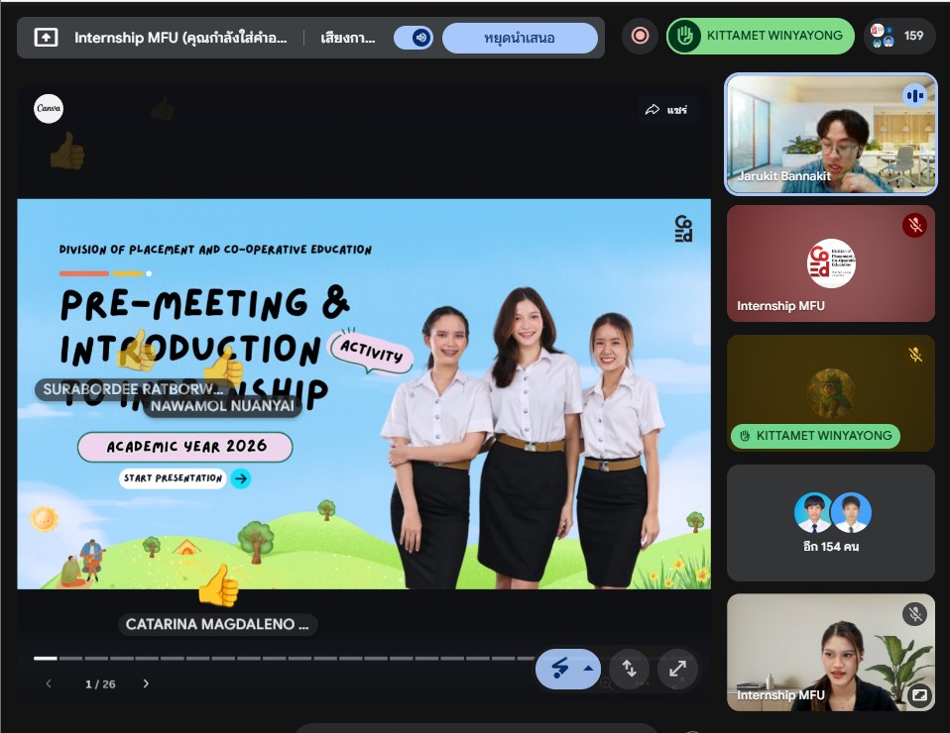This screenshot has width=950, height=733.
Task: Click the audio activity indicator on Jarukit Bannakit's tile
Action: pos(916,95)
